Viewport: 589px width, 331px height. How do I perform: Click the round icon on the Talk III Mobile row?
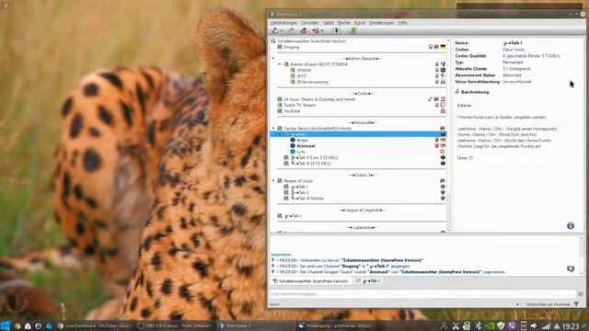443,199
